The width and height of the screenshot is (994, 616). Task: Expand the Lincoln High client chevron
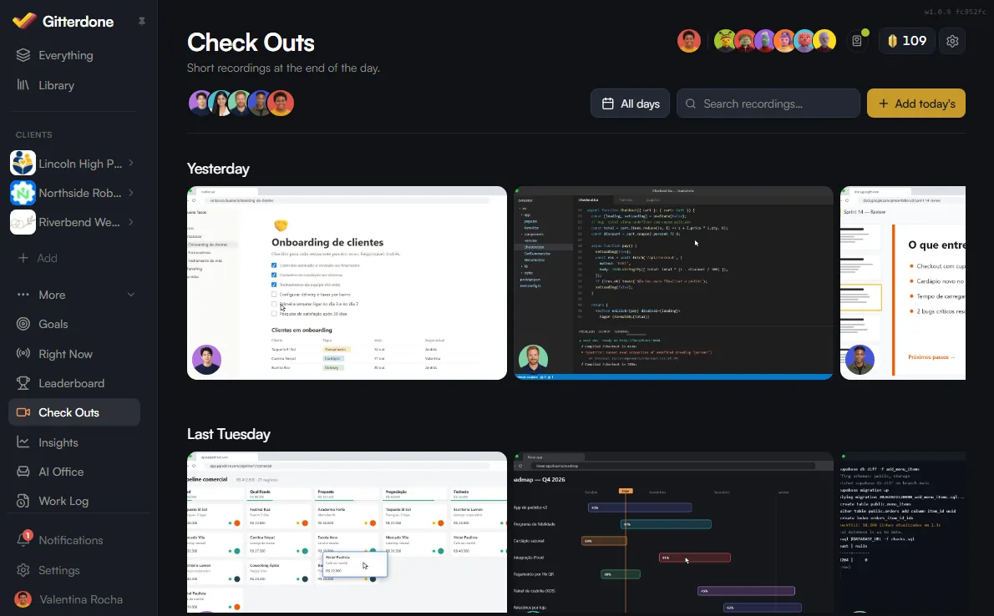click(130, 163)
